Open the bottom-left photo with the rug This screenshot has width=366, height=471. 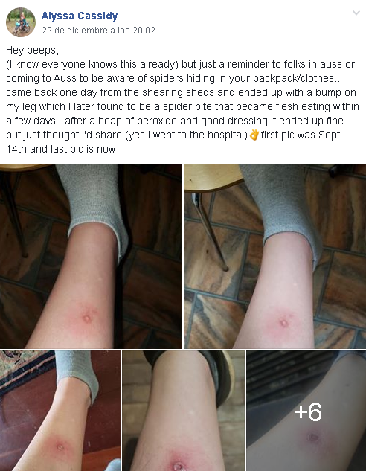[x=60, y=411]
